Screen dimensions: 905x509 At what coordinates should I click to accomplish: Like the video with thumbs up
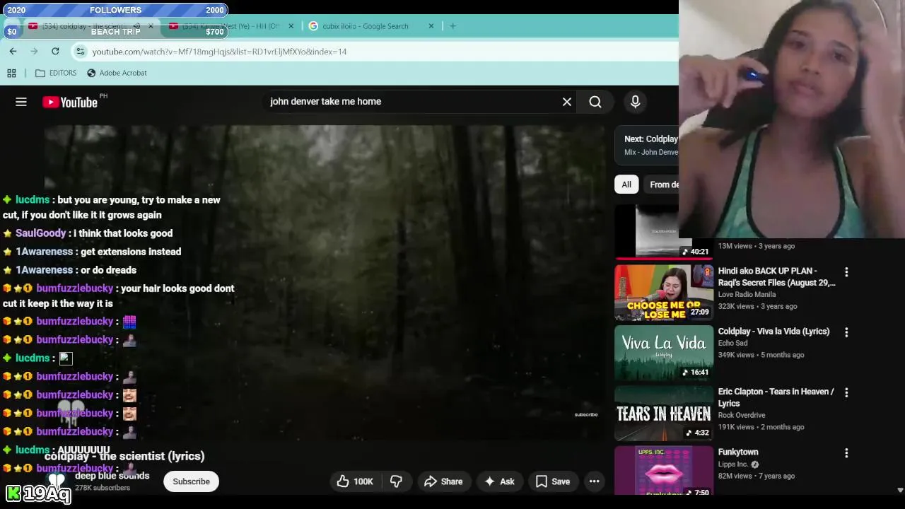354,481
